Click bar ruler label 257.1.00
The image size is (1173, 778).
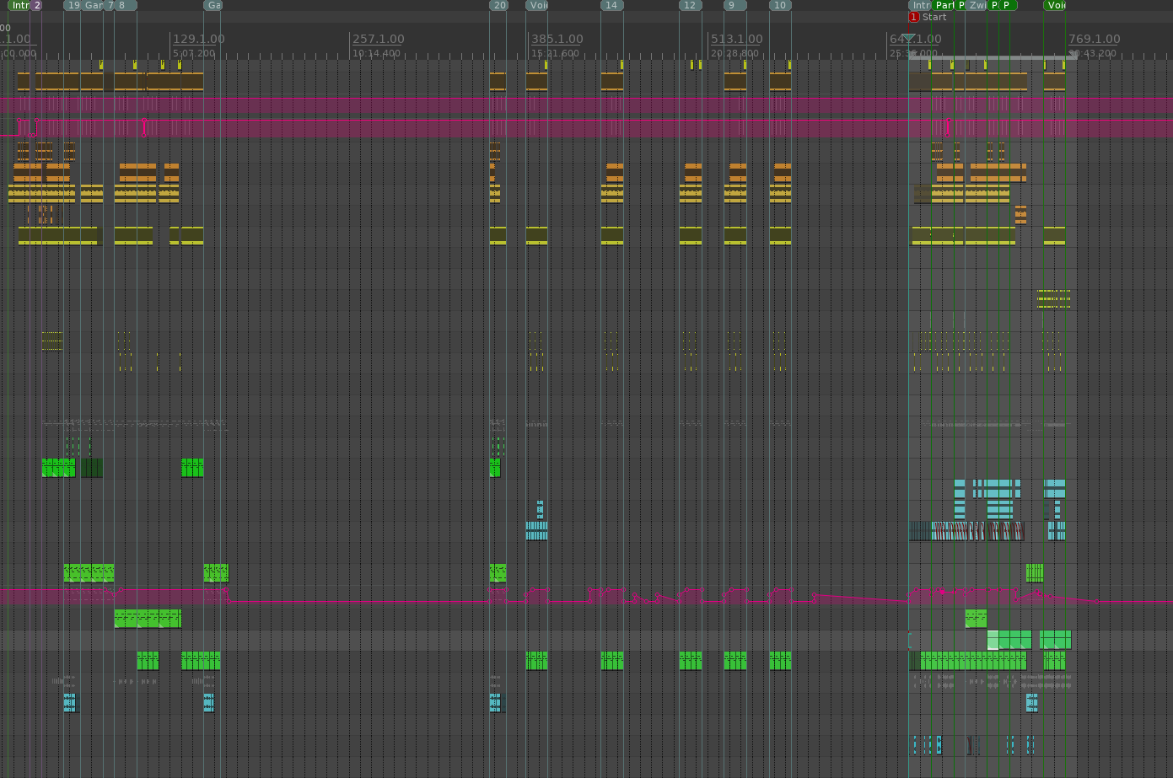(378, 39)
